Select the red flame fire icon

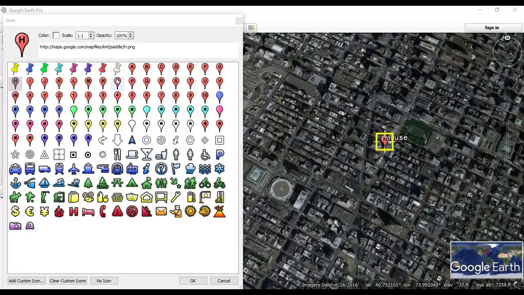[x=59, y=212]
